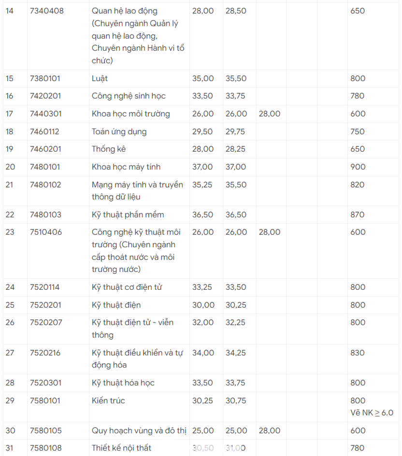Select the 'Kỹ thuật phần mềm' cell
Image resolution: width=402 pixels, height=456 pixels.
click(128, 214)
